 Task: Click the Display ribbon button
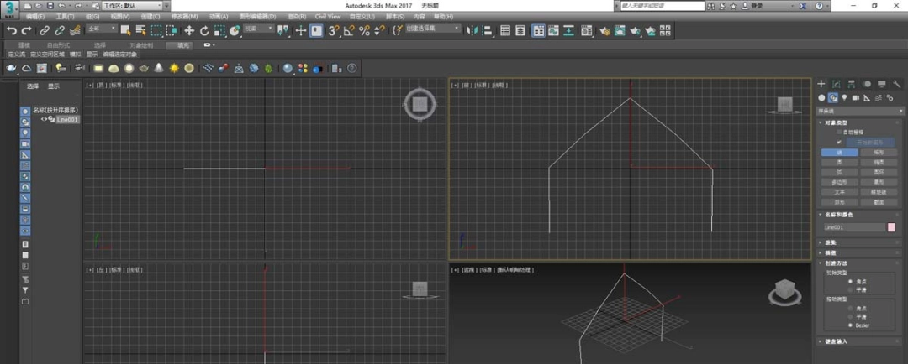92,55
